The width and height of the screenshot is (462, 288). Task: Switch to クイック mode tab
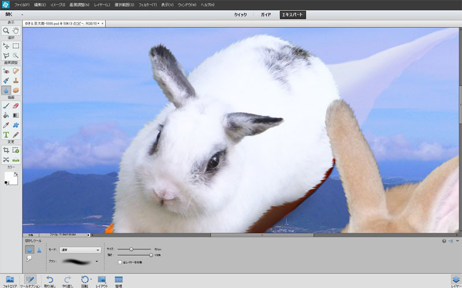(x=240, y=15)
